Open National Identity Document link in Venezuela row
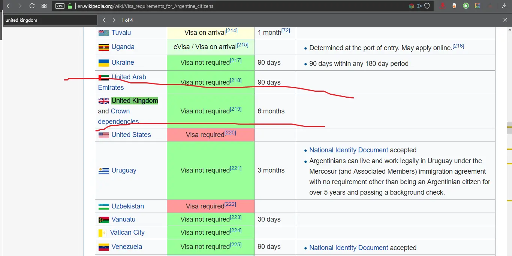This screenshot has height=256, width=512. 349,248
